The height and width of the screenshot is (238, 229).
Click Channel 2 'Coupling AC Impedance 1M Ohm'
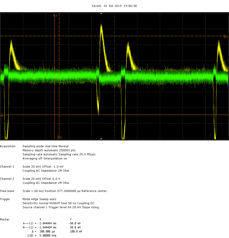click(46, 183)
